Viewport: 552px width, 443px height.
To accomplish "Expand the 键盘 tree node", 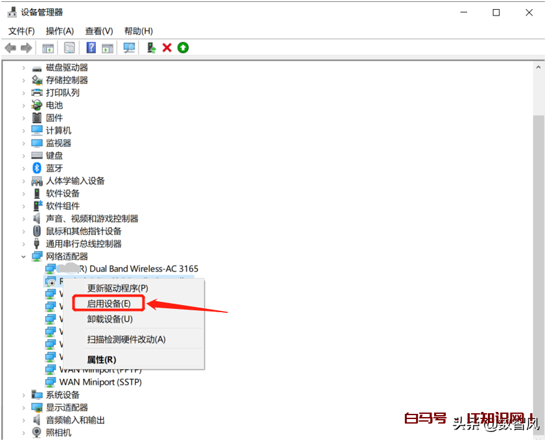I will tap(24, 155).
